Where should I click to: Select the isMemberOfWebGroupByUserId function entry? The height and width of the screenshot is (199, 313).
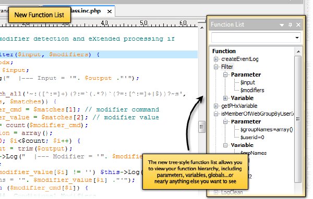257,114
